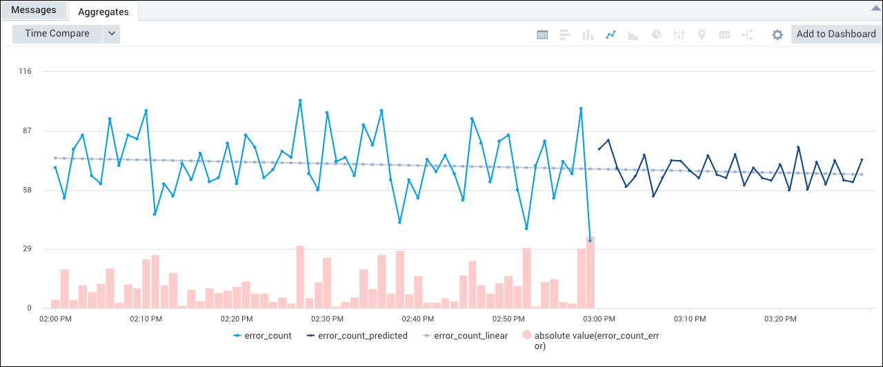Screen dimensions: 883x367
Task: Switch to table chart view
Action: click(542, 34)
